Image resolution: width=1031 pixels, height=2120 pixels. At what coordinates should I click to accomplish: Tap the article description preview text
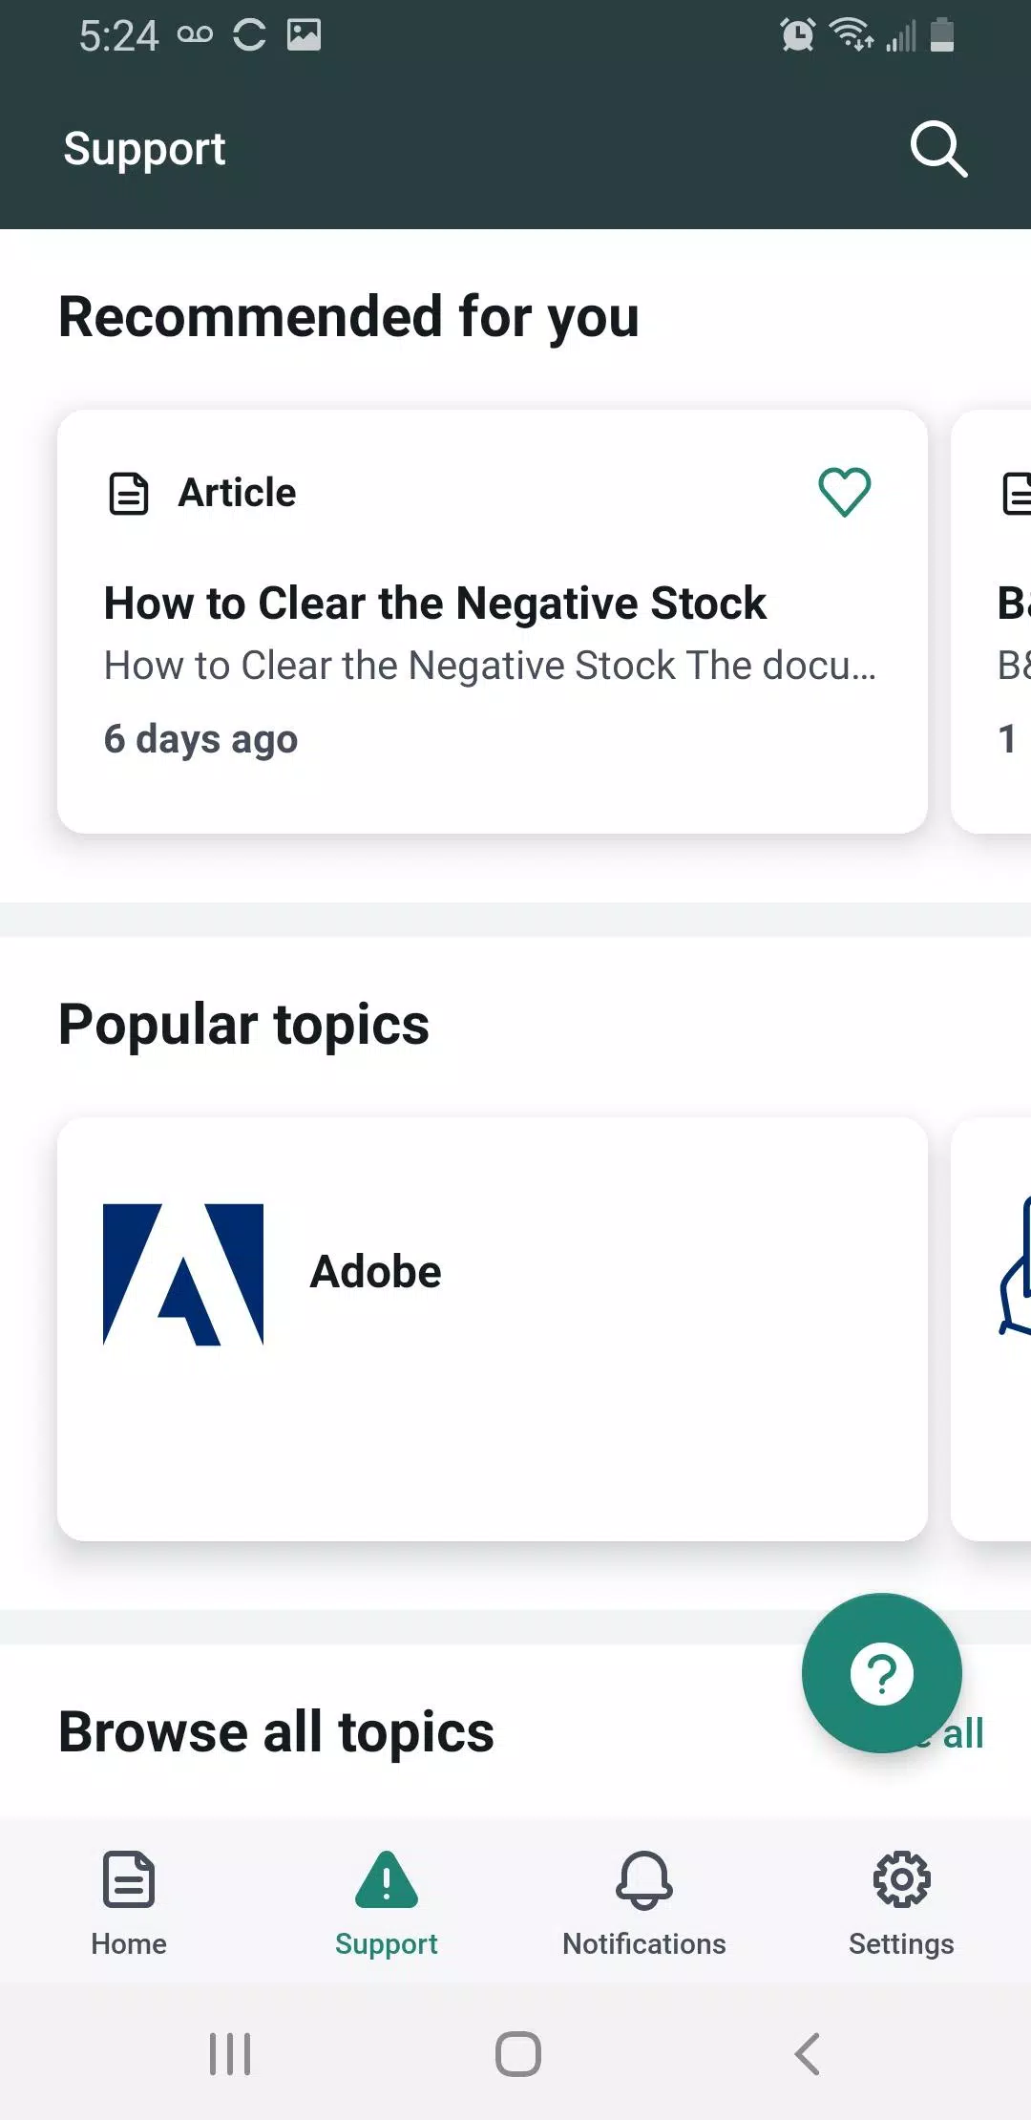[x=490, y=666]
